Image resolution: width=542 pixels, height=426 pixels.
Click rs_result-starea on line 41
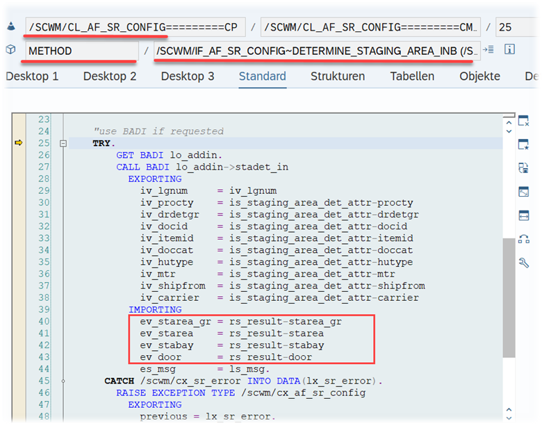click(277, 334)
